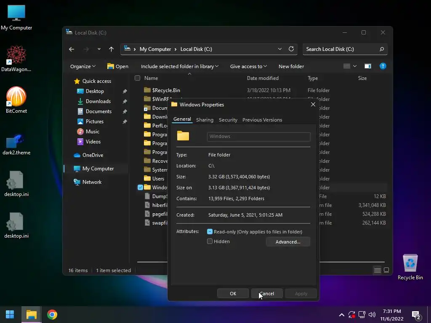Refresh the Local Disk (C:) view
This screenshot has width=431, height=323.
291,49
